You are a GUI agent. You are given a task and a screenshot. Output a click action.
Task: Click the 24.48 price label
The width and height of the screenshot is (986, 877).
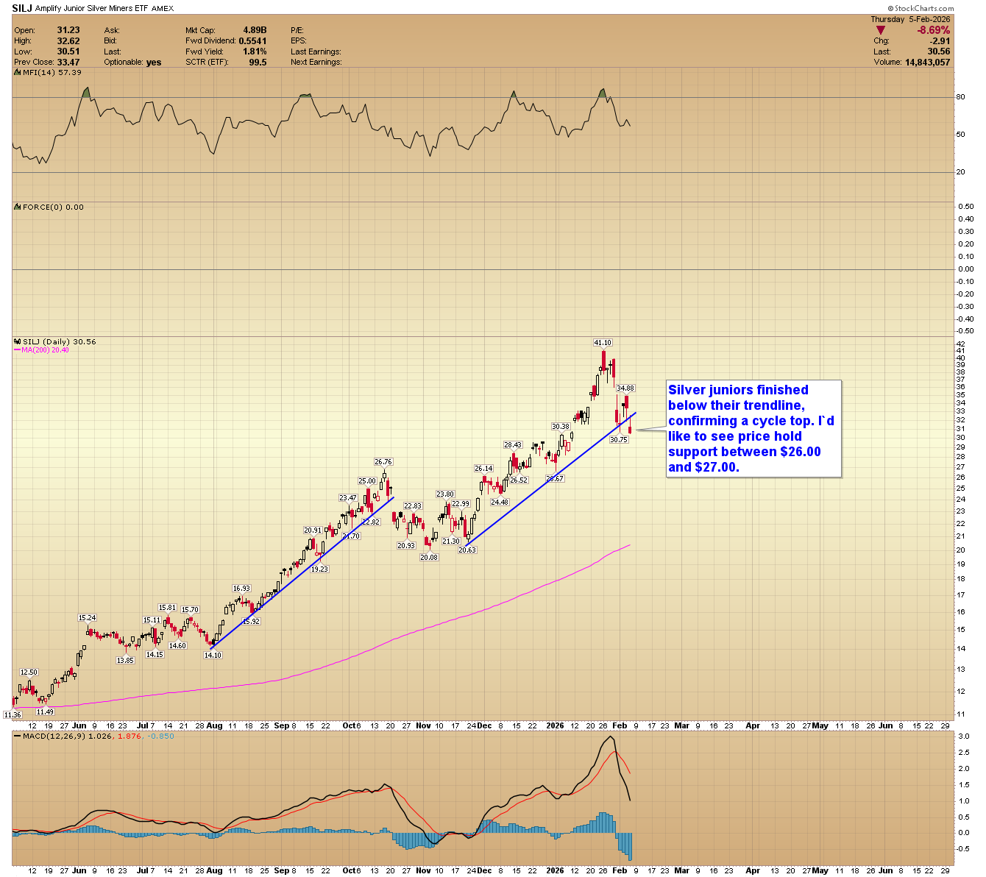[x=500, y=502]
